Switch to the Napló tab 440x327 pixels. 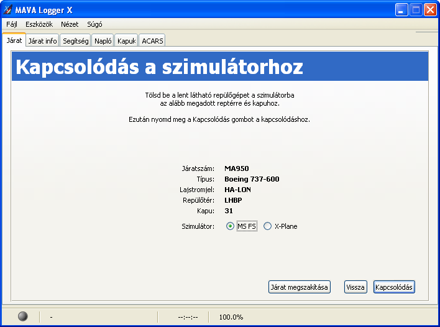[103, 41]
